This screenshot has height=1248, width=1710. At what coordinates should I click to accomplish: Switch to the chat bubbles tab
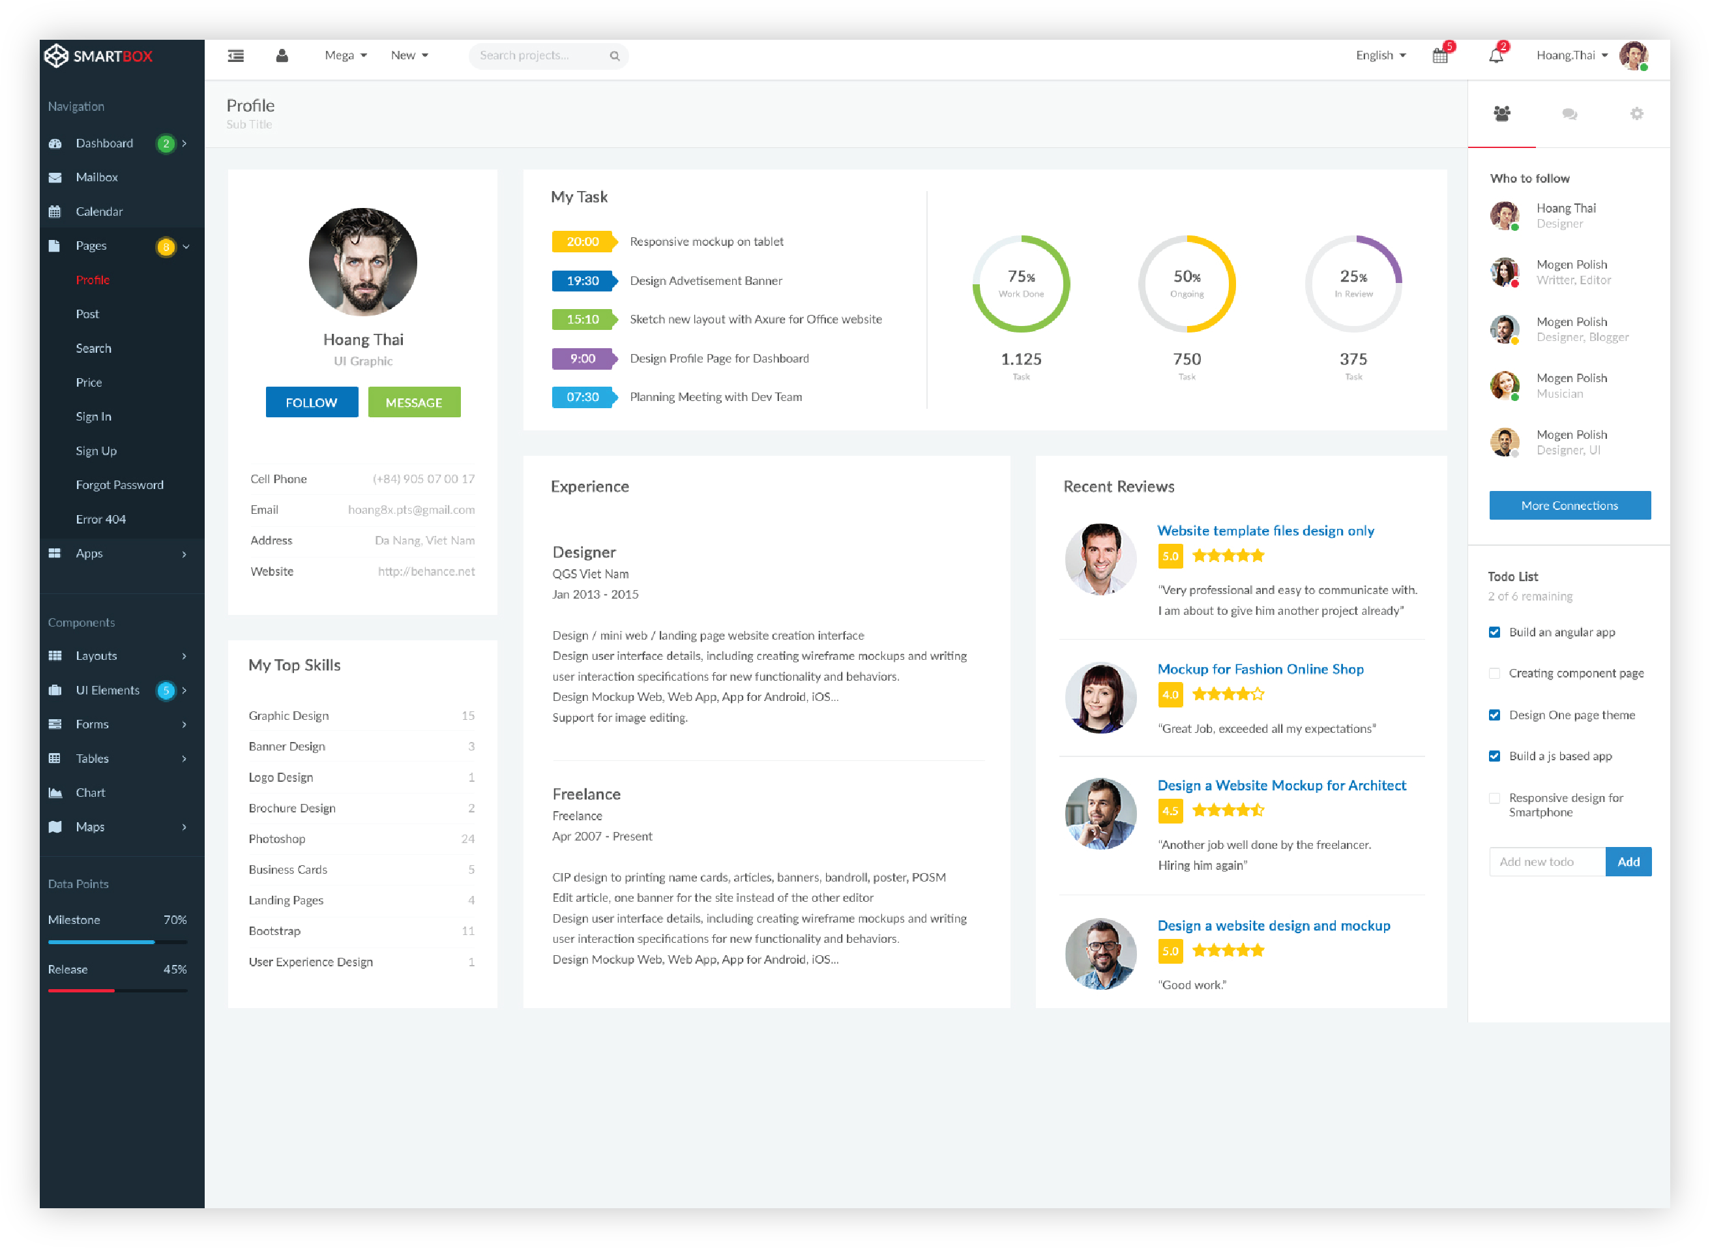click(1570, 113)
